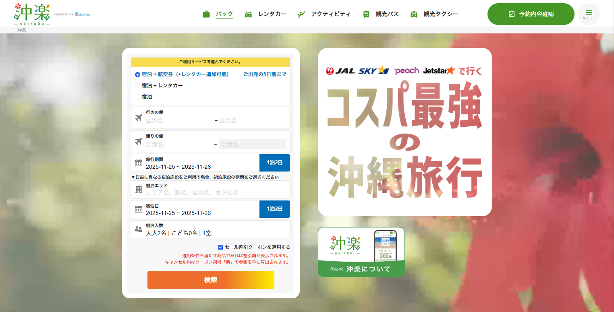
Task: Click the airplane icon in 行きの便 section
Action: pos(138,117)
